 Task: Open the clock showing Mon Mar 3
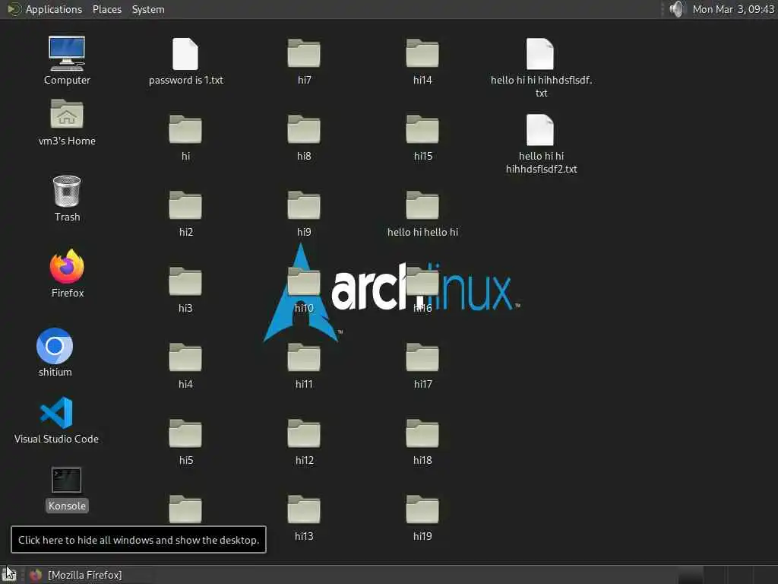733,9
